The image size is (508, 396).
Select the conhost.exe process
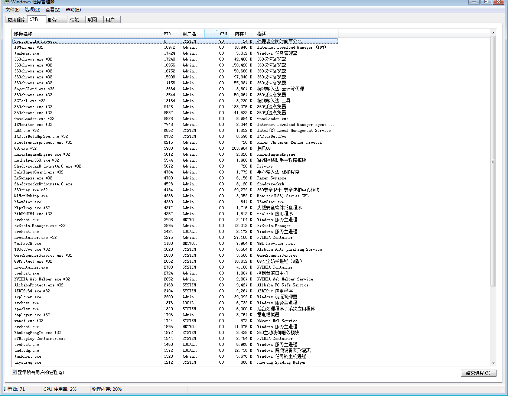(x=175, y=273)
